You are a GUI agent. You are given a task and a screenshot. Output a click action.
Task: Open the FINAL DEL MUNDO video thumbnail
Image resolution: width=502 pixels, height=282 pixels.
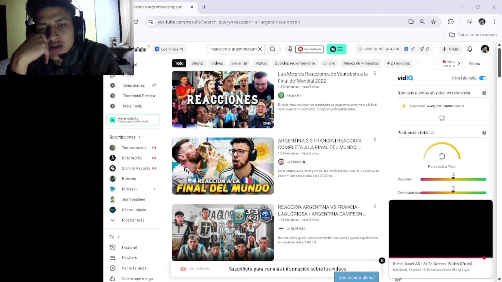pos(223,166)
